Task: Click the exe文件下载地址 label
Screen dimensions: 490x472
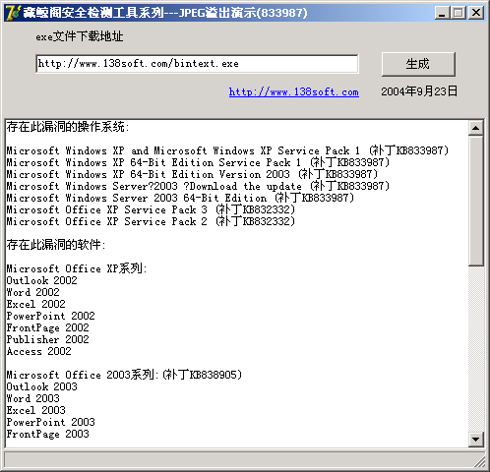Action: [80, 36]
